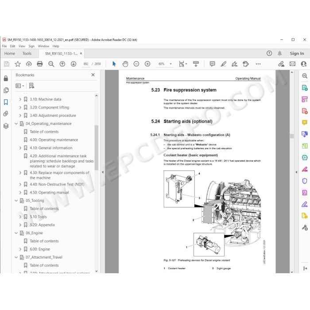Go to the next page arrow
The image size is (310, 310).
point(74,64)
